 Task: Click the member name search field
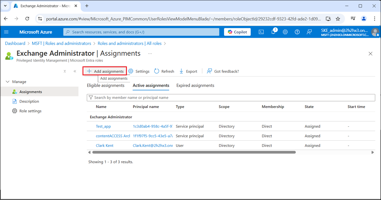point(231,98)
